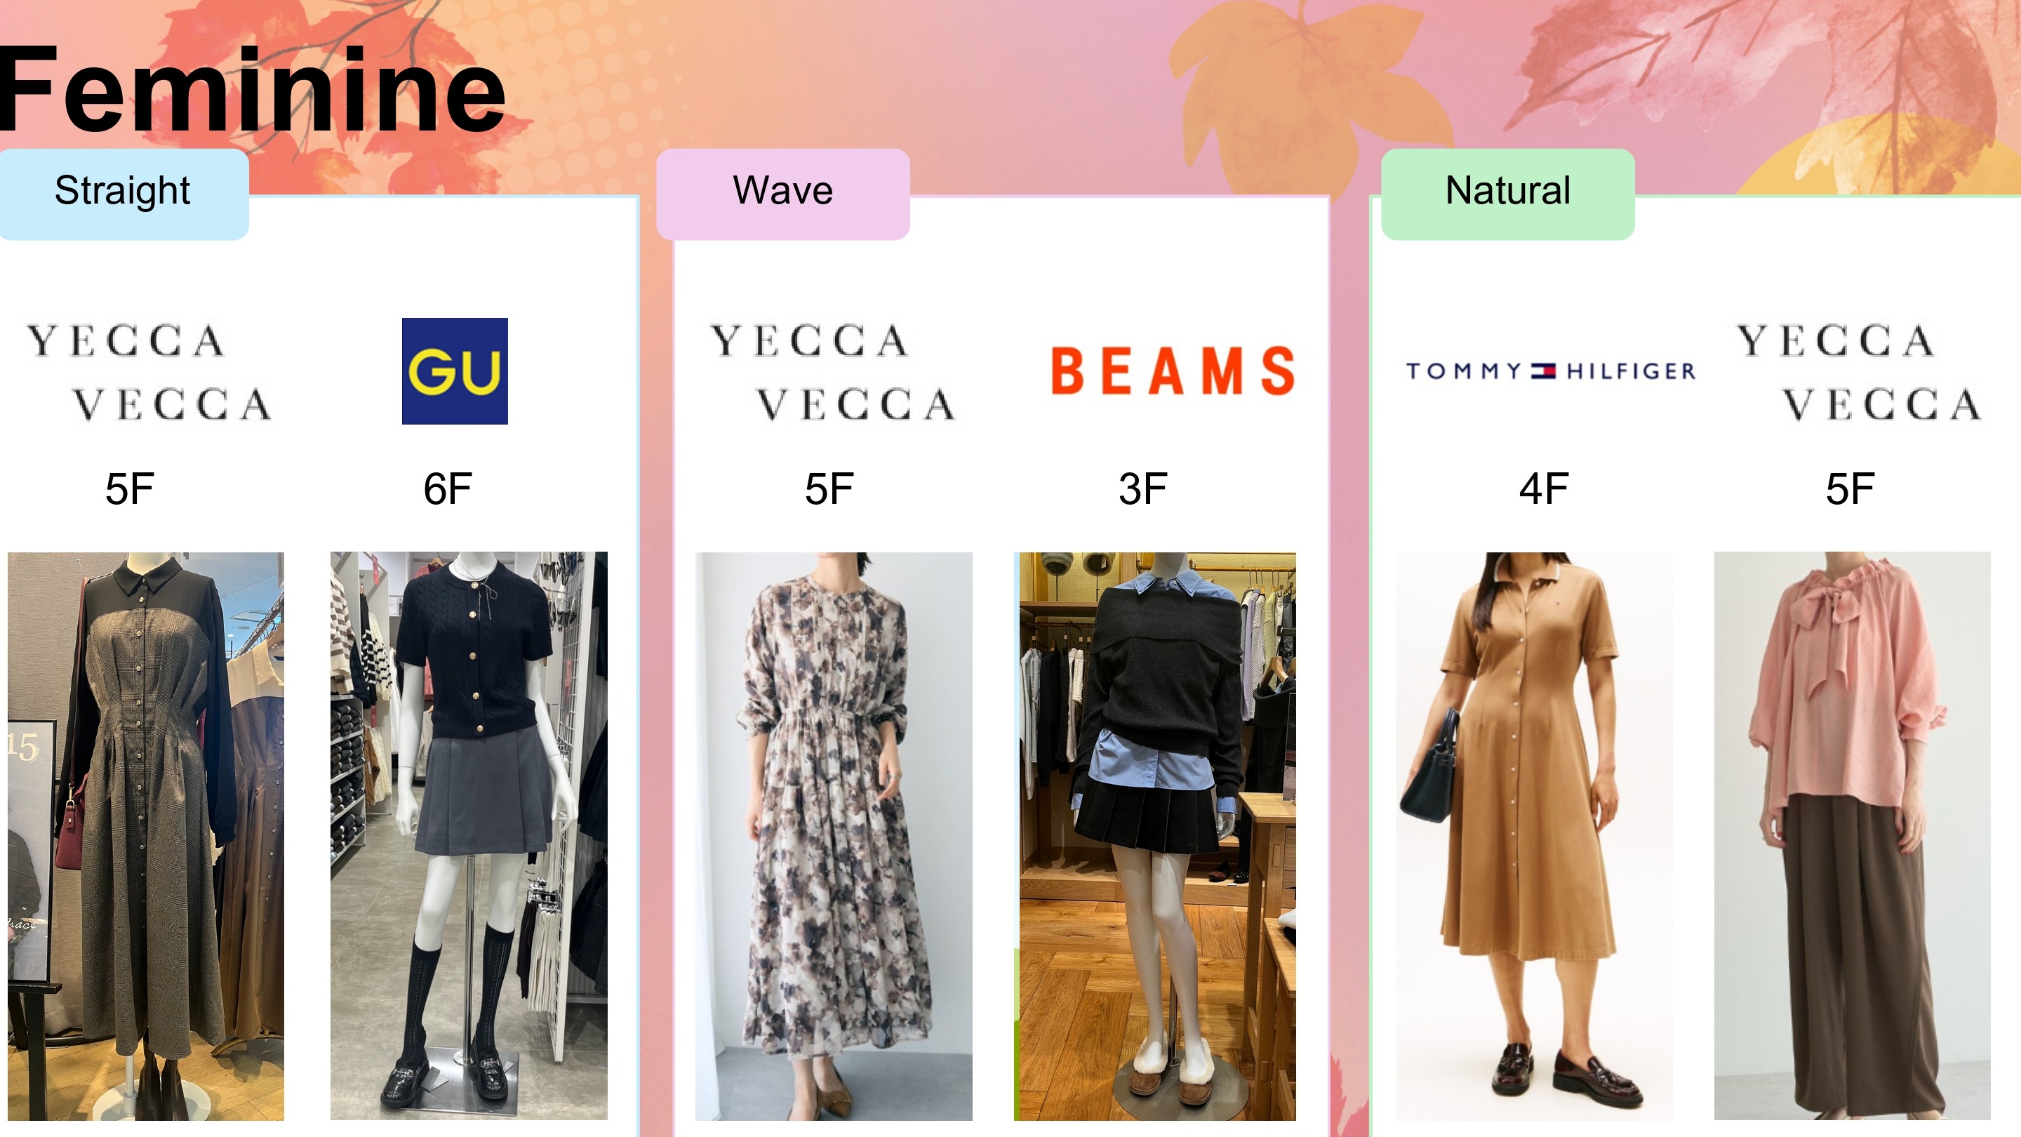Open the camel shirt dress photo

coord(1534,836)
